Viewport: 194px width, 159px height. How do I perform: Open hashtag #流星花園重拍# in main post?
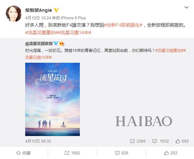pos(41,33)
